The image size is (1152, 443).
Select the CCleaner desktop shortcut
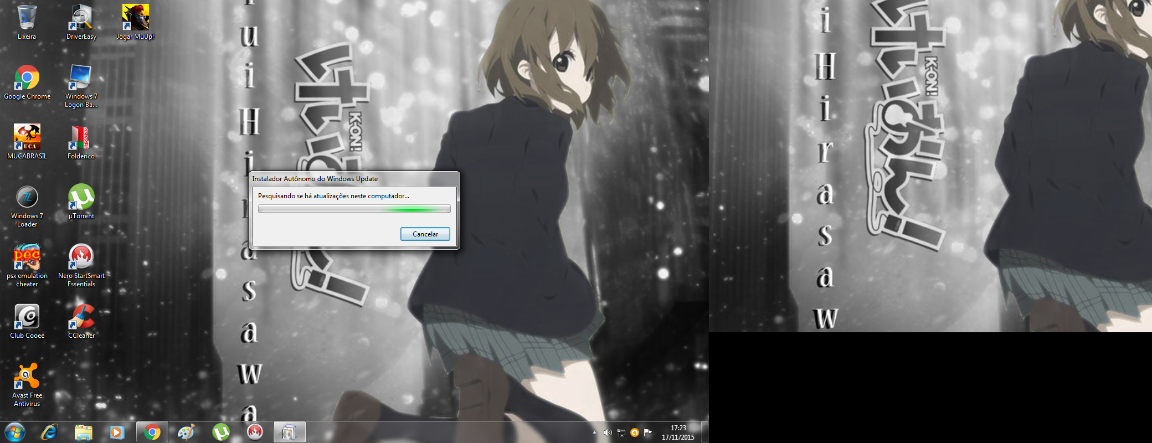81,318
